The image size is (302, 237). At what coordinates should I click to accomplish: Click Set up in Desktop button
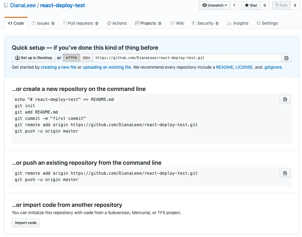tap(33, 58)
